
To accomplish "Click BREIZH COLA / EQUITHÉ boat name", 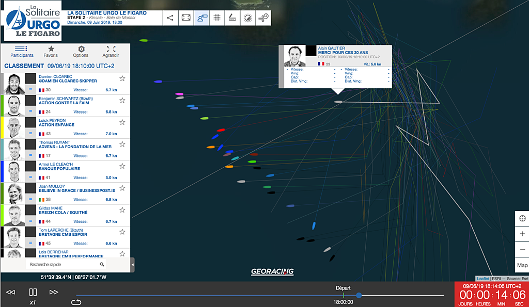I will [63, 212].
